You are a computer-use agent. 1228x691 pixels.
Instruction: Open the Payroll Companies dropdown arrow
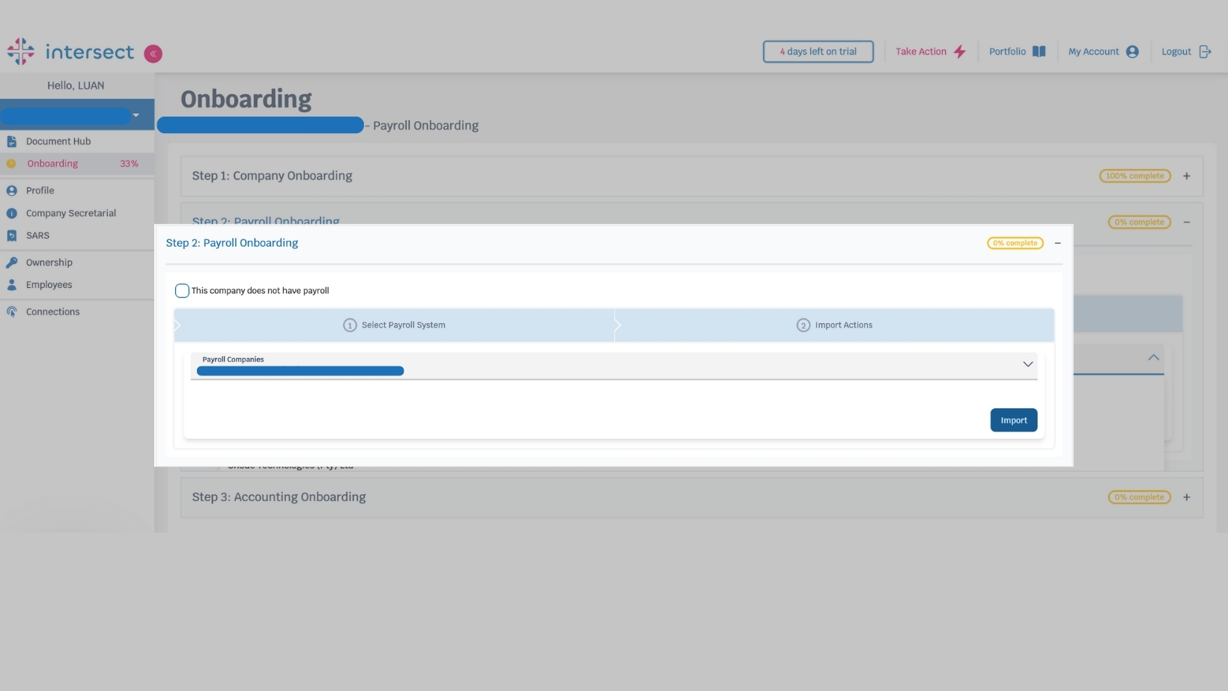(1027, 364)
